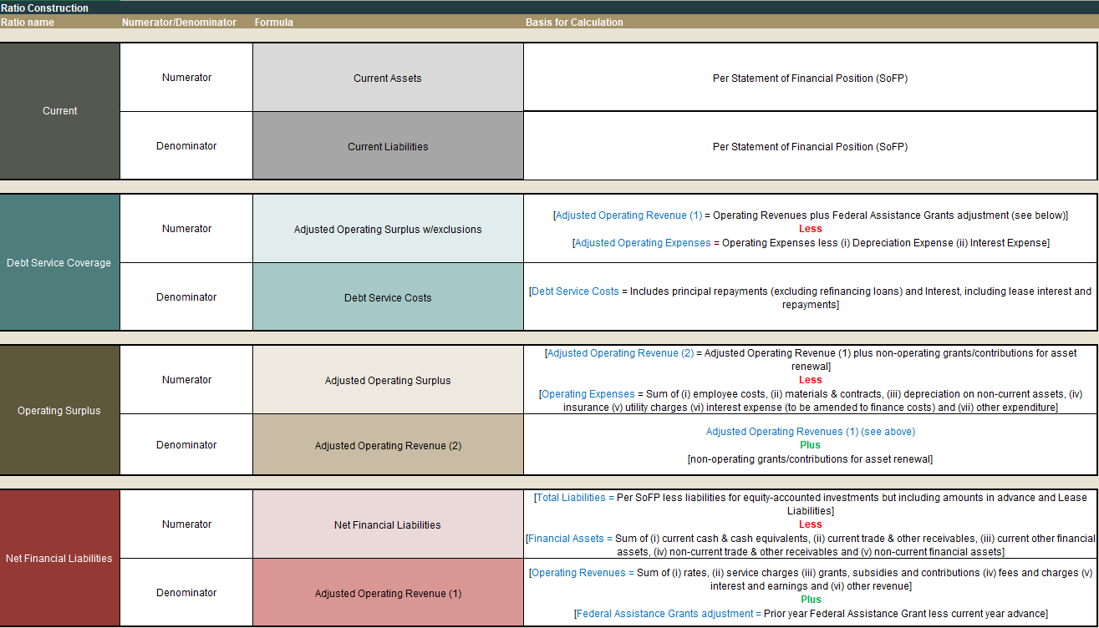Click the blue Federal Assistance Grants adjustment text
Viewport: 1099px width, 628px height.
coord(668,613)
